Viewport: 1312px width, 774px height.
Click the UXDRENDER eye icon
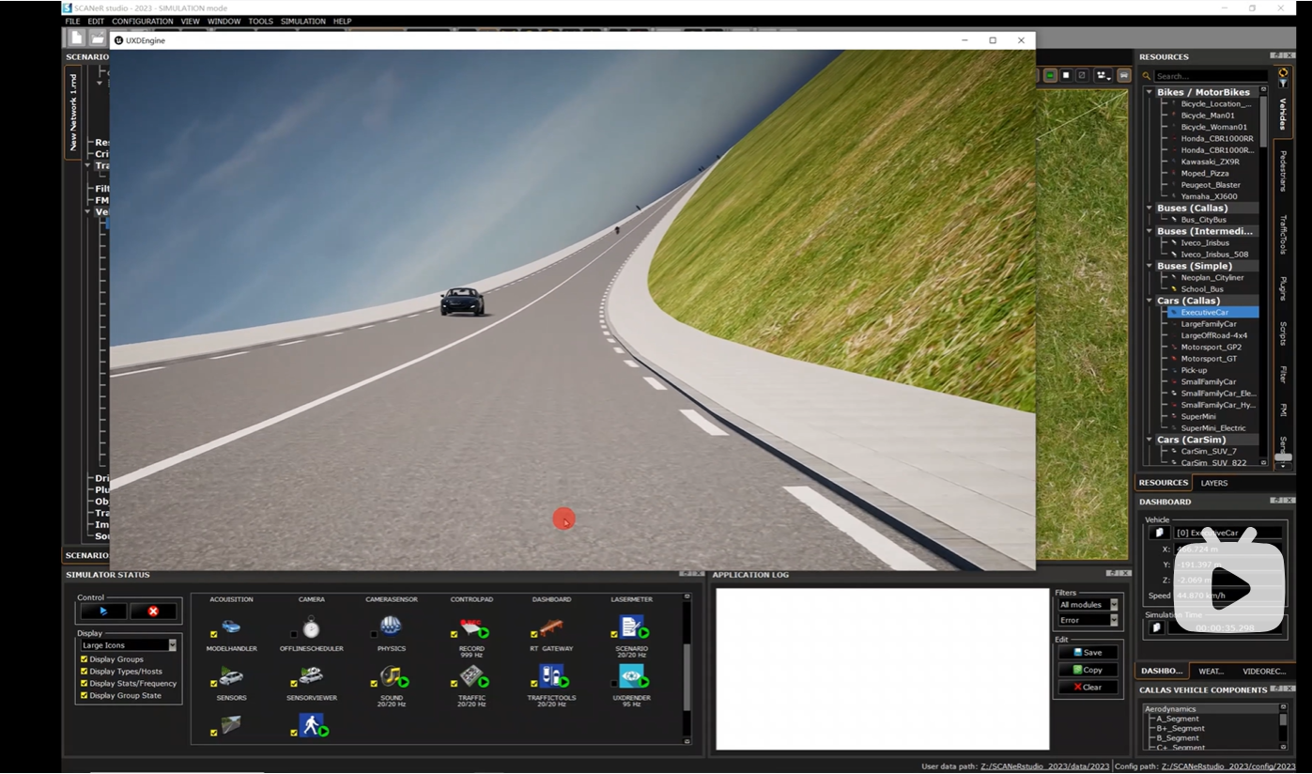[631, 676]
